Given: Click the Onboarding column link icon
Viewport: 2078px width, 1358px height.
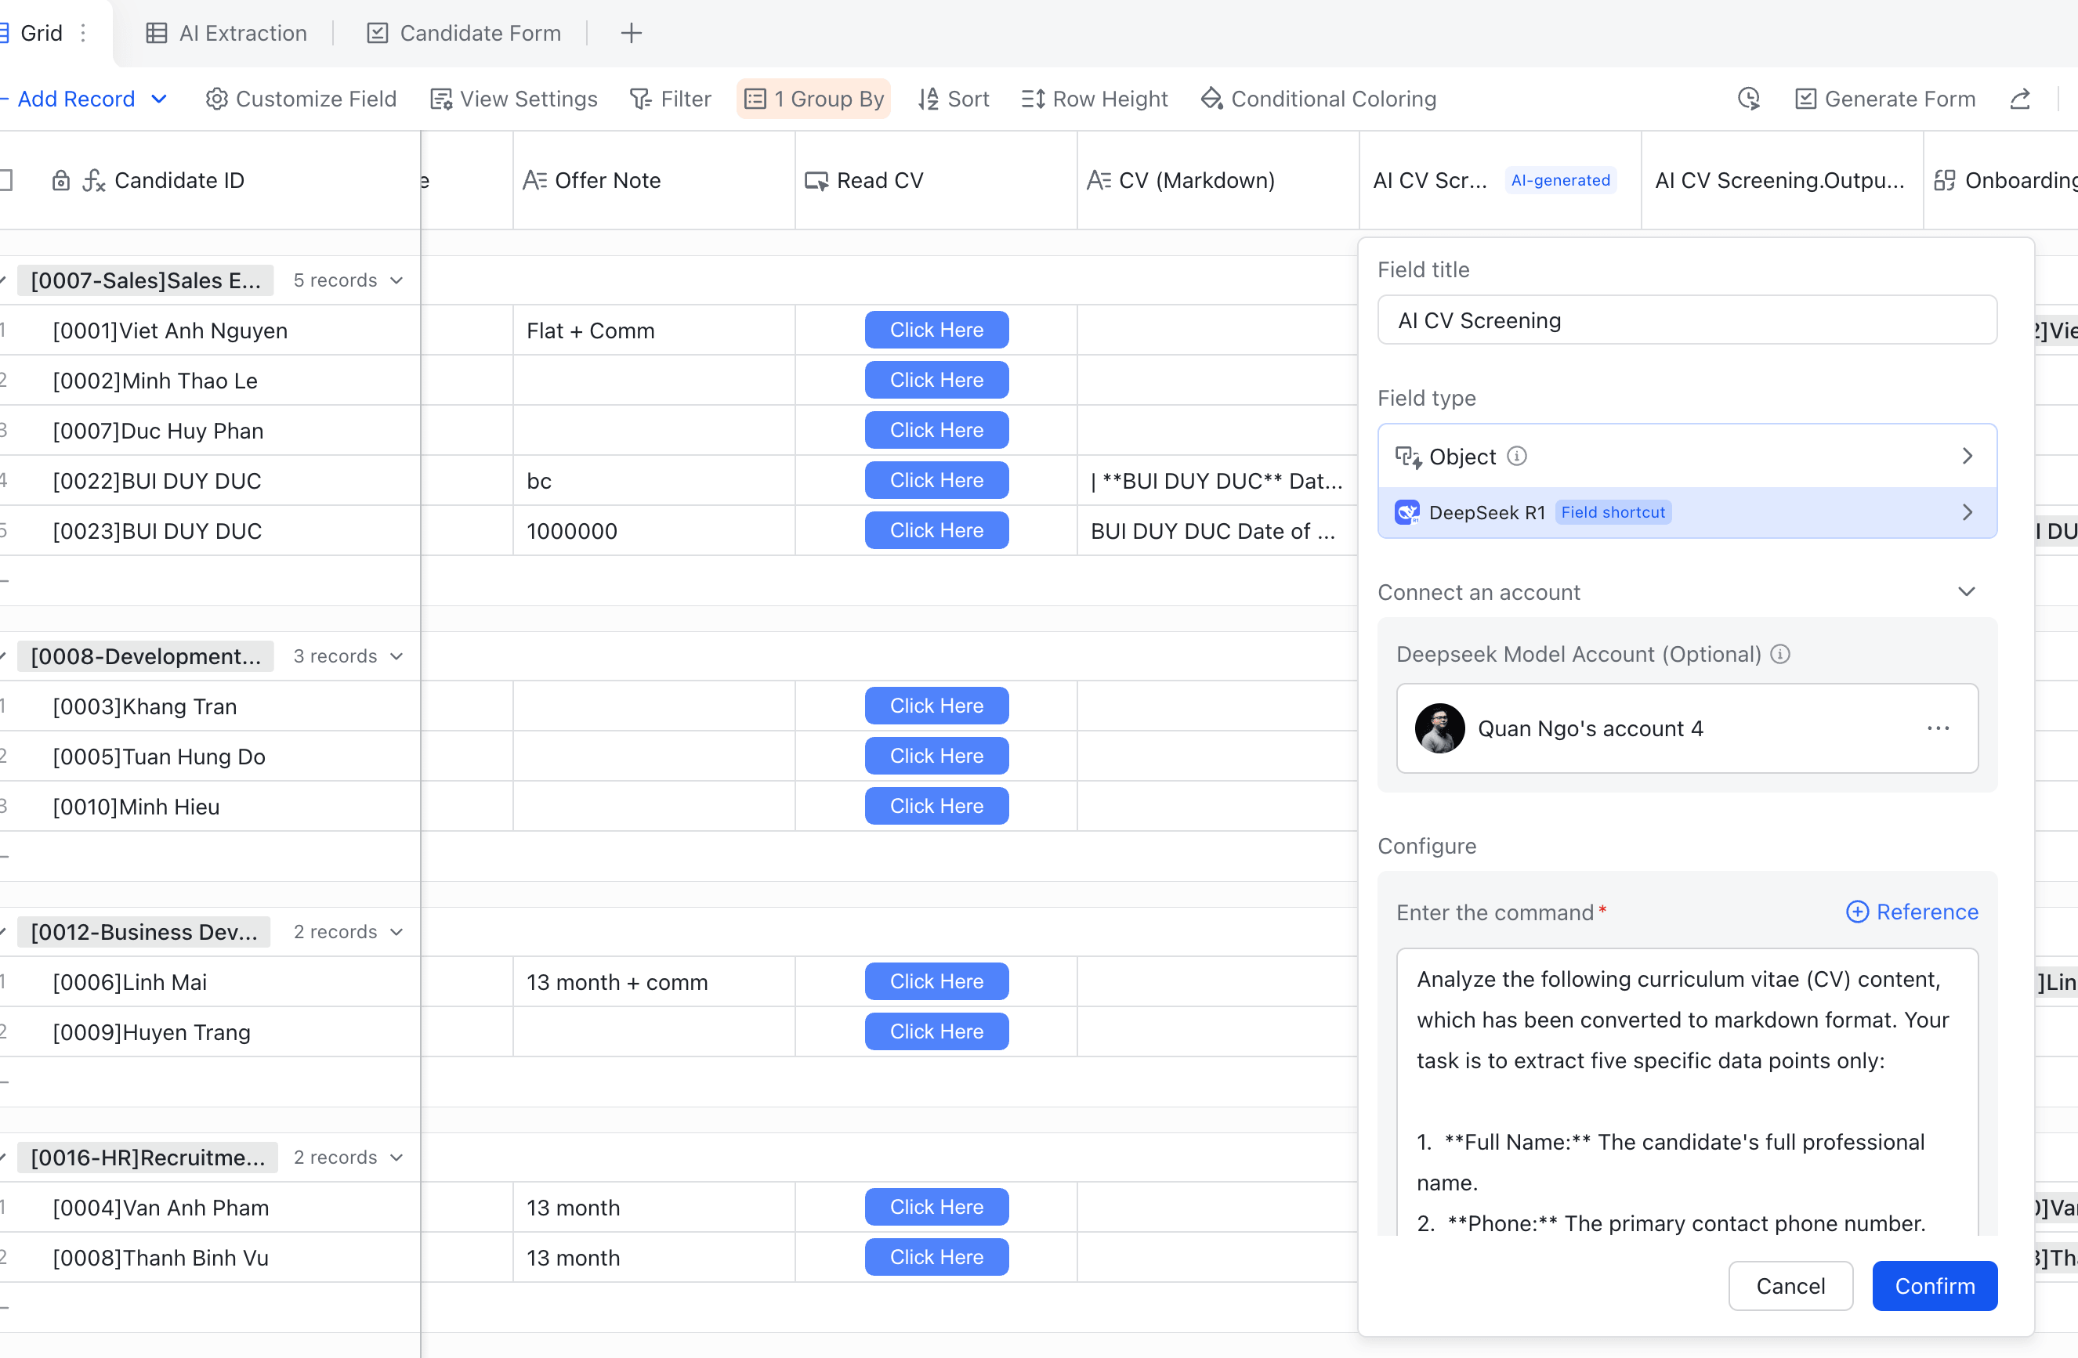Looking at the screenshot, I should 1945,181.
